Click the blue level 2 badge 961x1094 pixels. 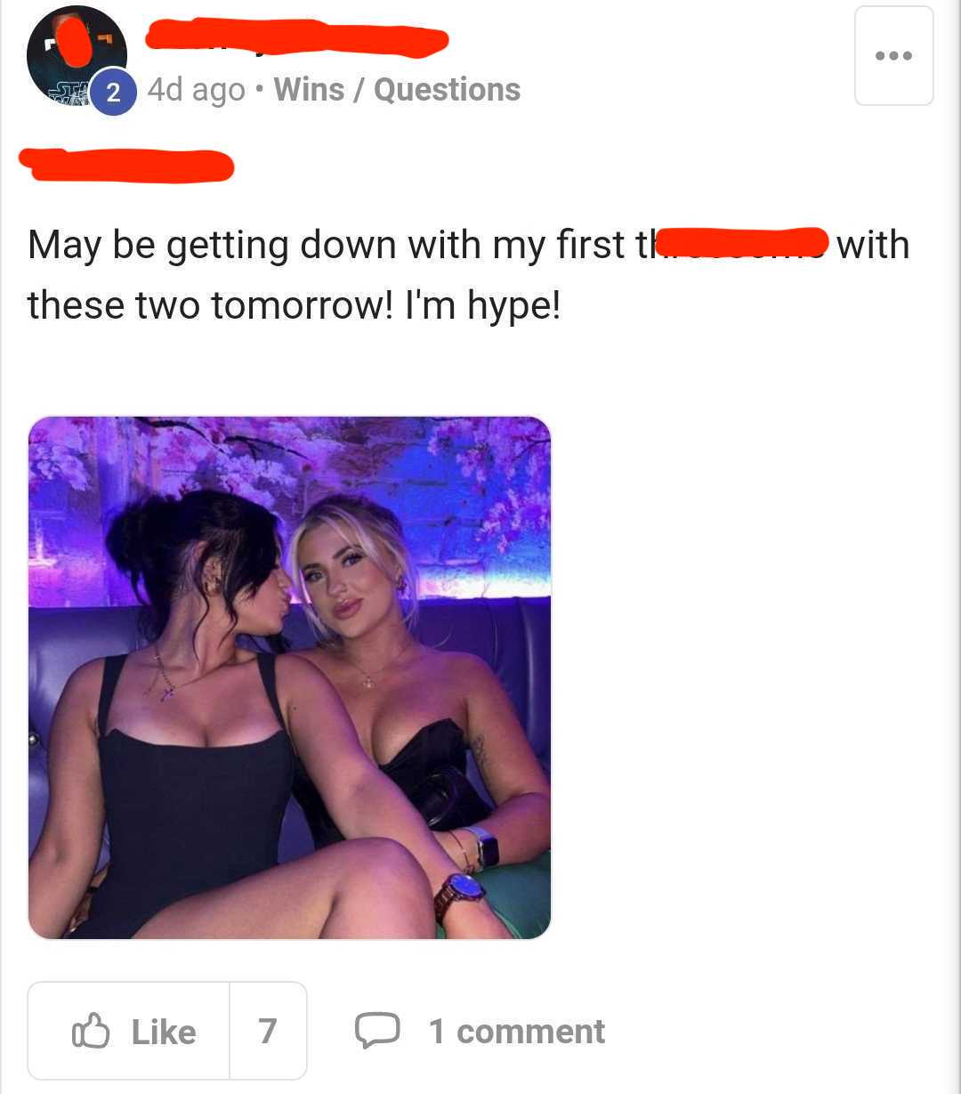pos(113,92)
